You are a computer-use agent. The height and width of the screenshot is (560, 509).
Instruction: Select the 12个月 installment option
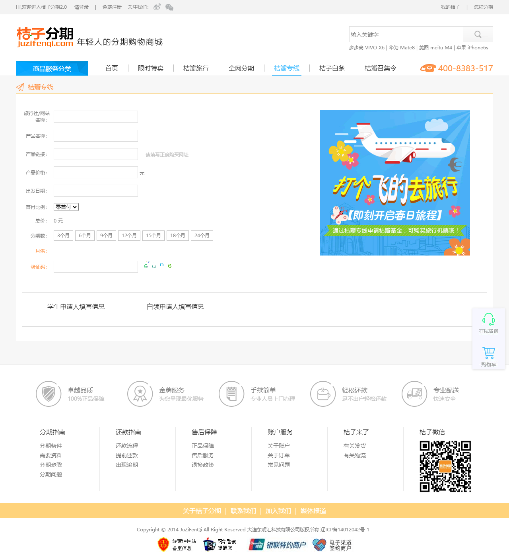[129, 236]
